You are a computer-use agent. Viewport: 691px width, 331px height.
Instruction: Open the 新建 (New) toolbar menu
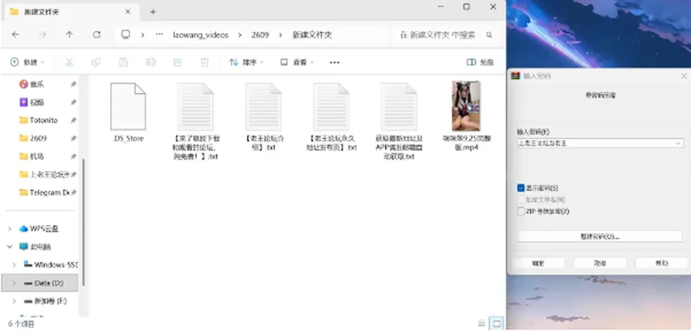27,63
